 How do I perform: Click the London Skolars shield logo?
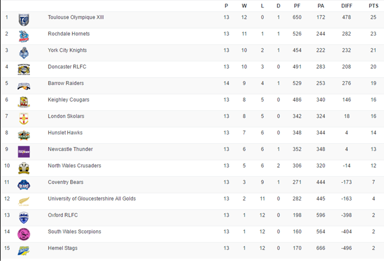[x=24, y=119]
